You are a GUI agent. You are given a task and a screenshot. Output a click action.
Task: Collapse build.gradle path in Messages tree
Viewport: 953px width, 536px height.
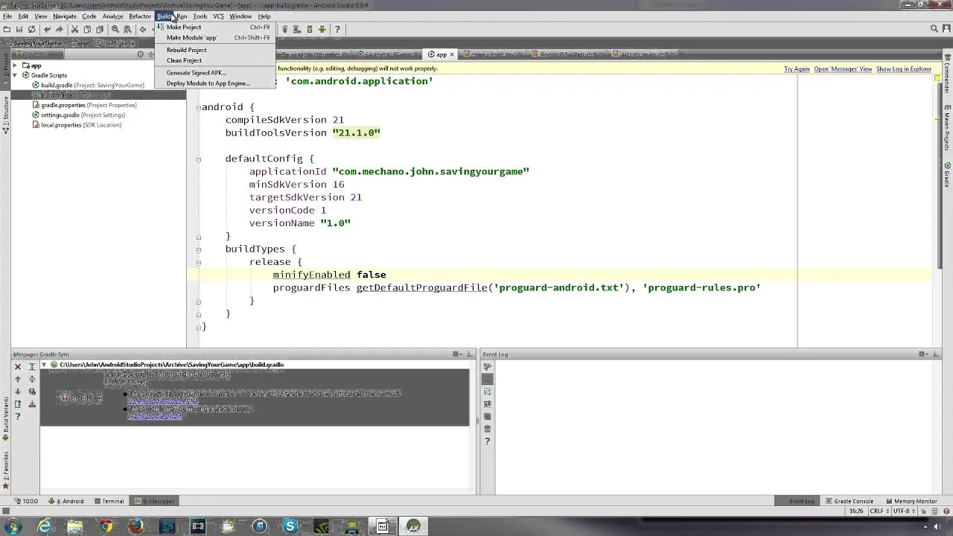44,365
